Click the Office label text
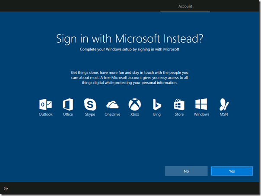The width and height of the screenshot is (261, 196). tap(68, 114)
